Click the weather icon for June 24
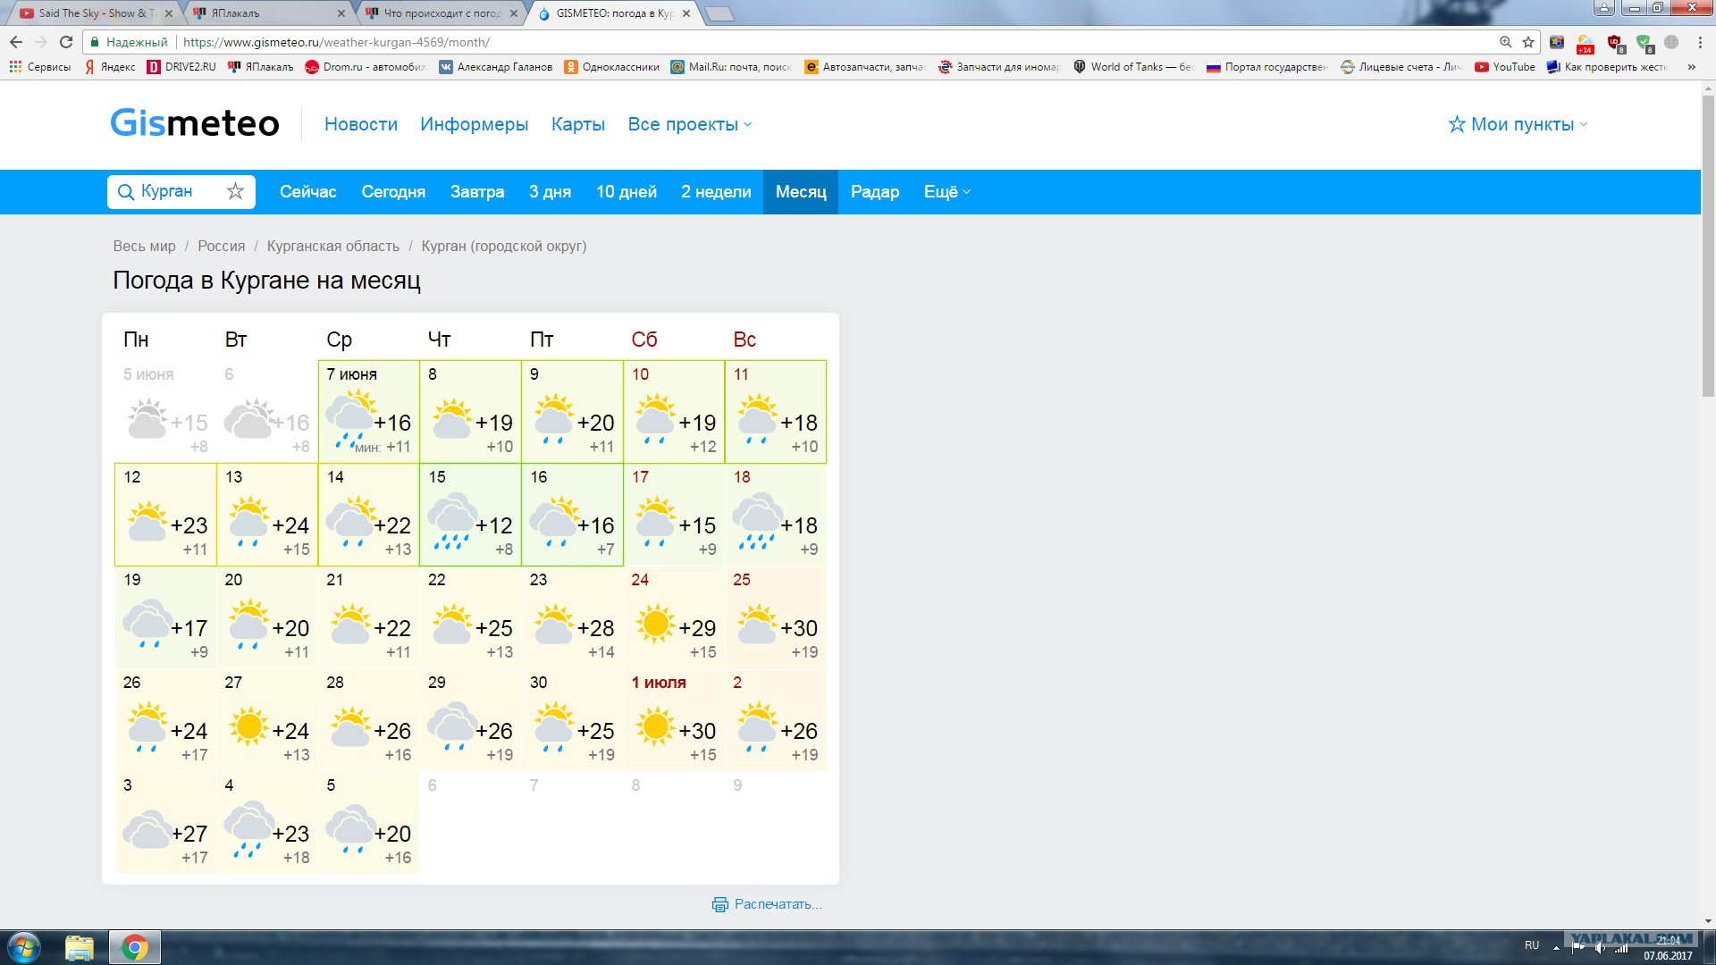Screen dimensions: 1716x965 [655, 624]
